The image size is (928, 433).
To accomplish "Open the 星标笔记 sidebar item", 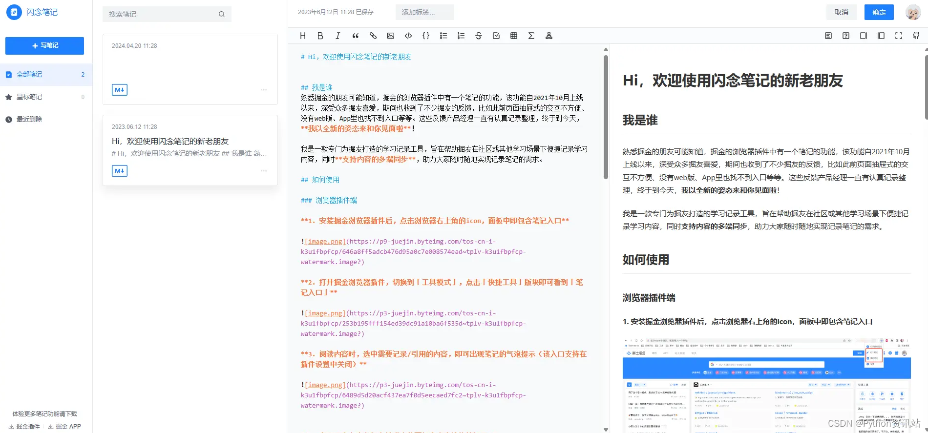I will click(46, 97).
